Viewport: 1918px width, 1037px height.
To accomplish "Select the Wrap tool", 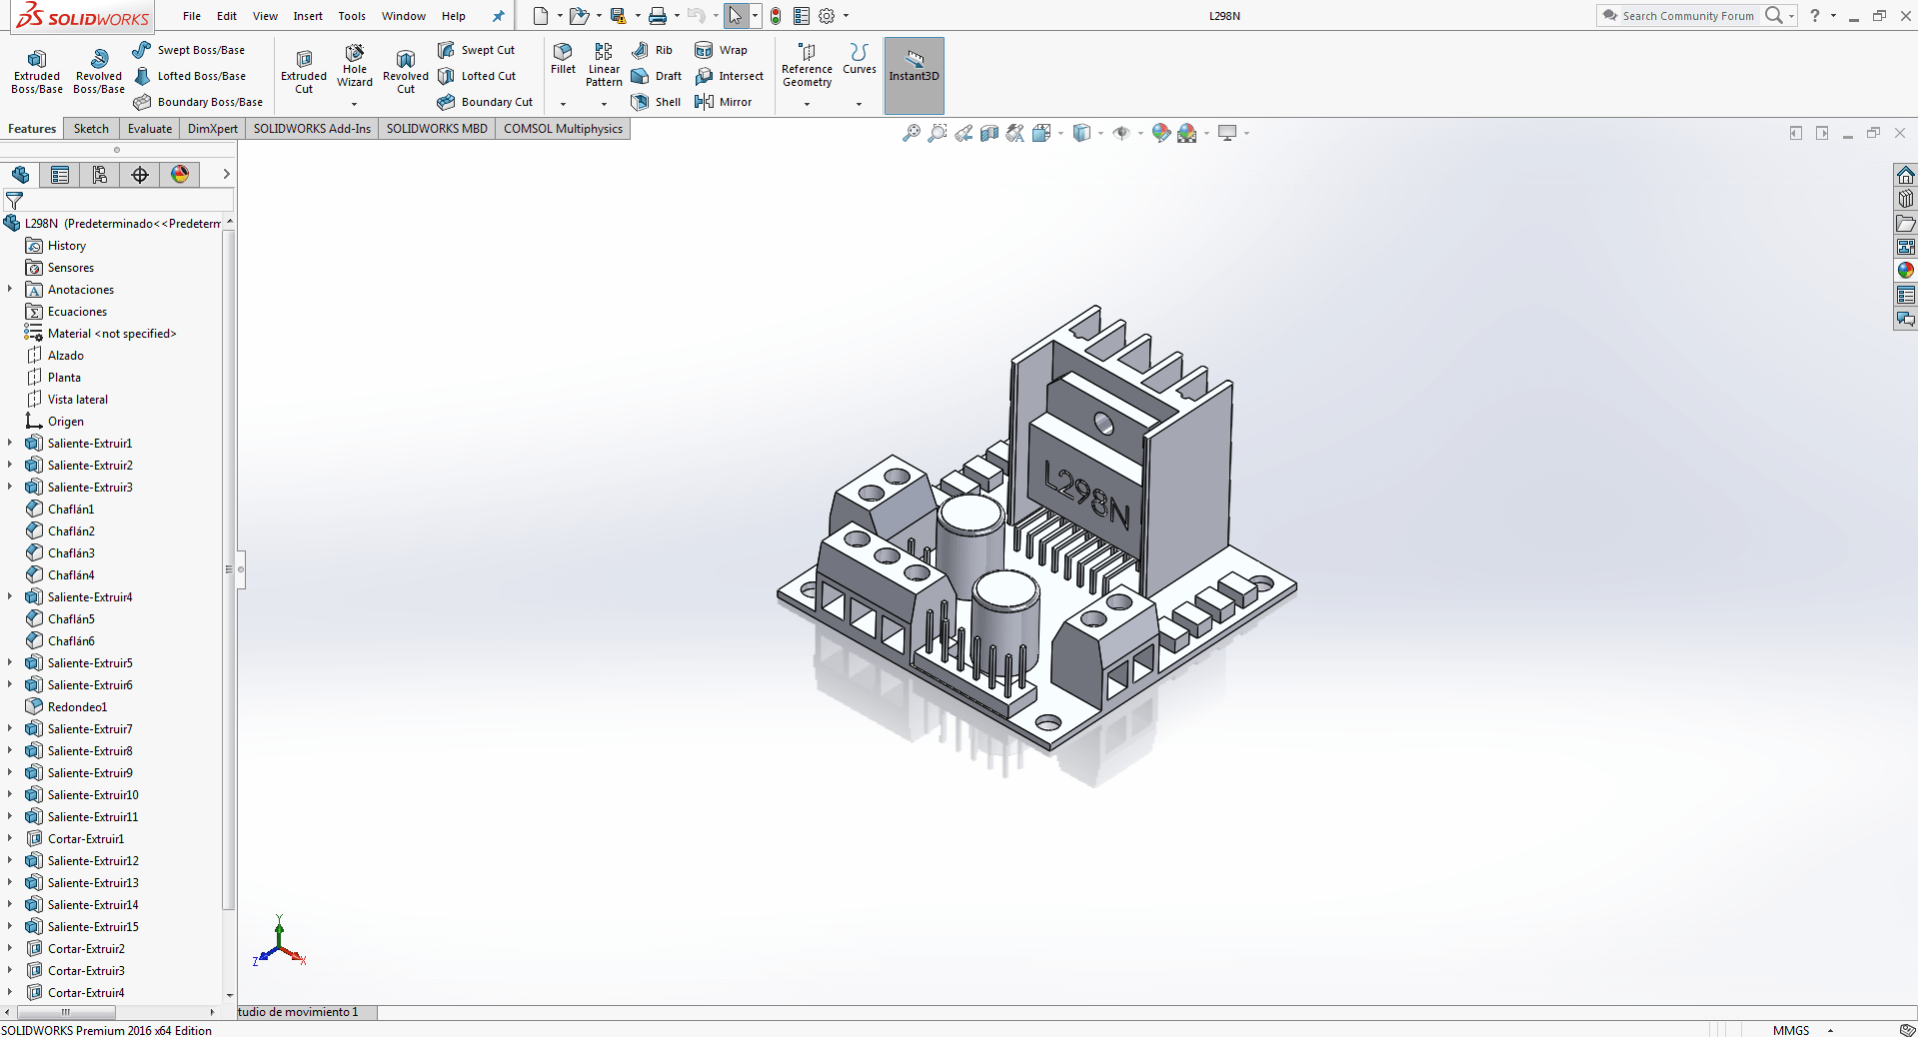I will (721, 50).
